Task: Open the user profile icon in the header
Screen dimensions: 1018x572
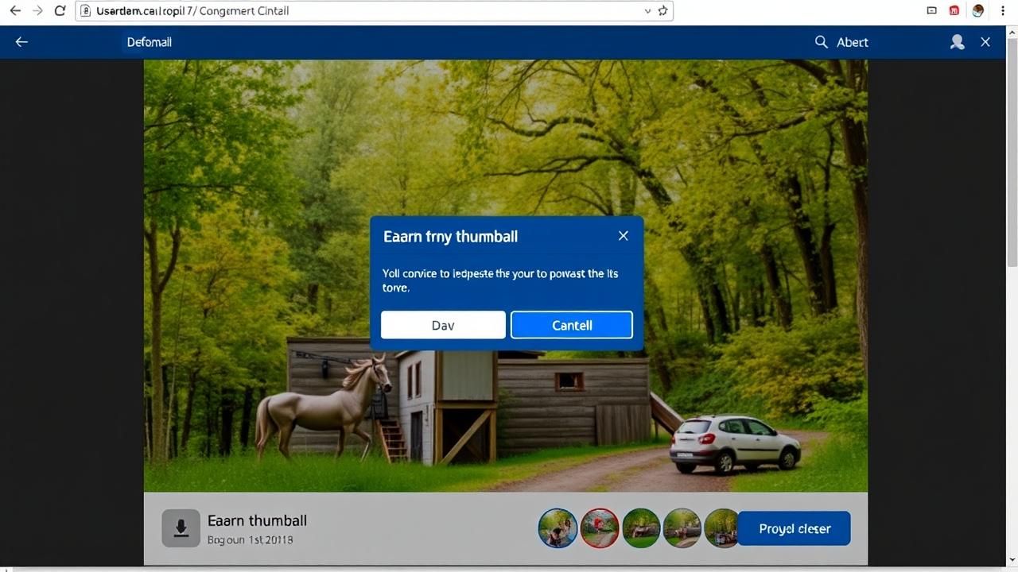Action: click(x=957, y=42)
